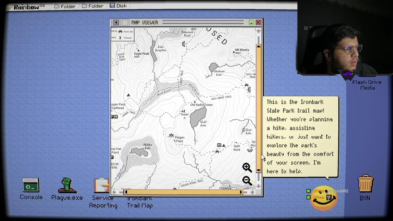Click the bridge symbol at Piegan Pass
Screen dimensions: 393x221
click(x=171, y=135)
